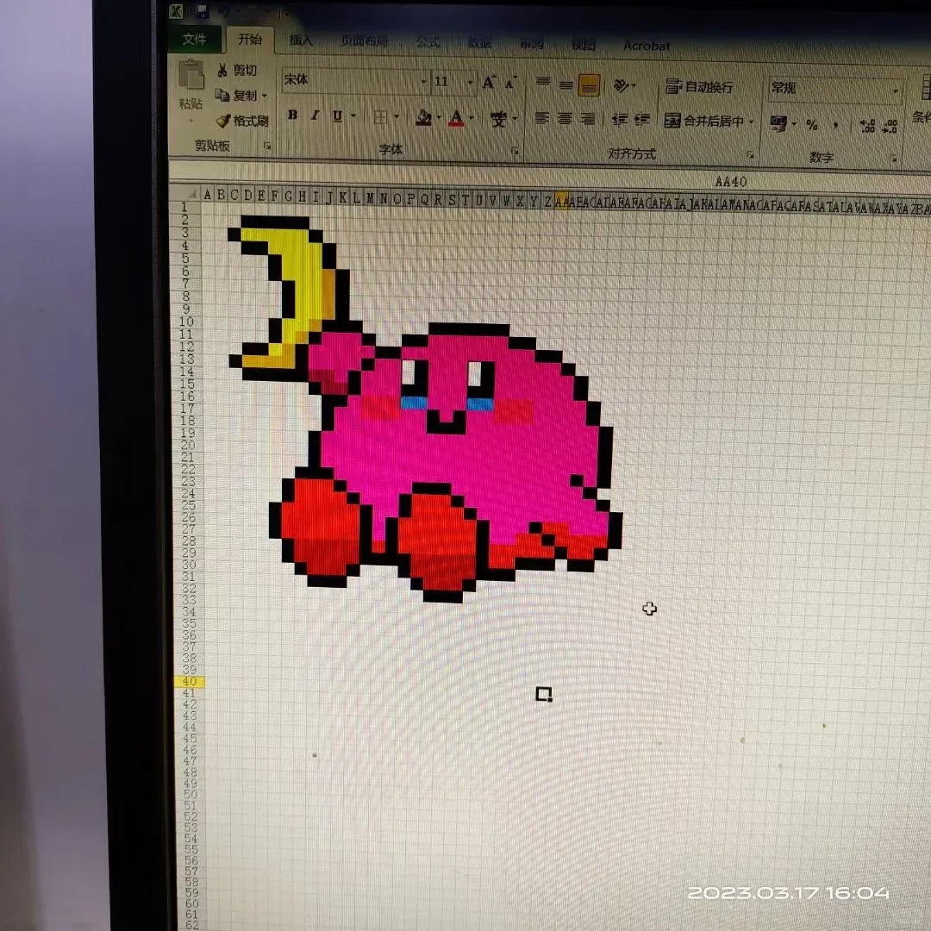The width and height of the screenshot is (931, 931).
Task: Select the row 62 header
Action: pyautogui.click(x=192, y=925)
